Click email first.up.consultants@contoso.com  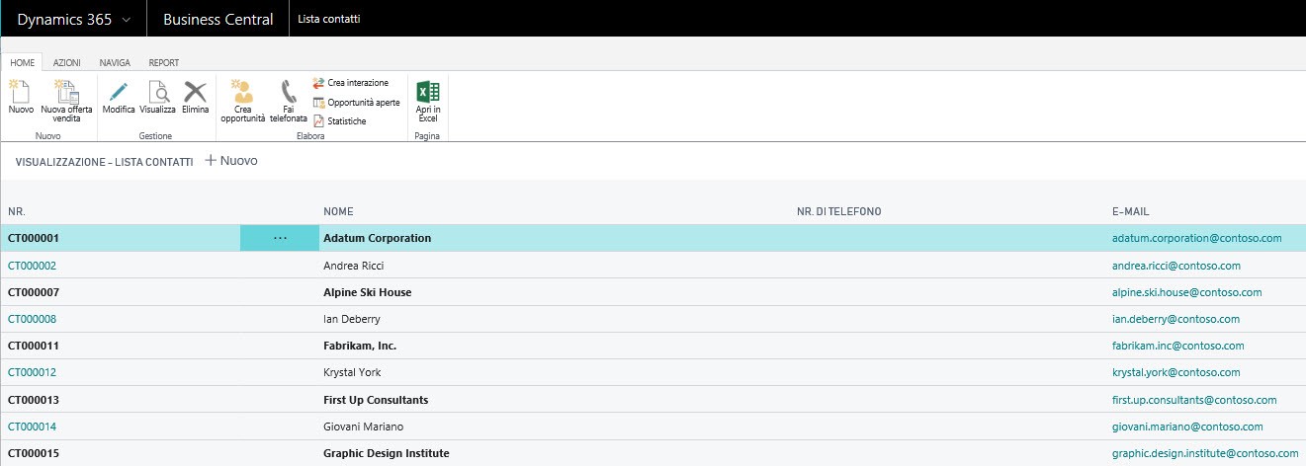1195,400
